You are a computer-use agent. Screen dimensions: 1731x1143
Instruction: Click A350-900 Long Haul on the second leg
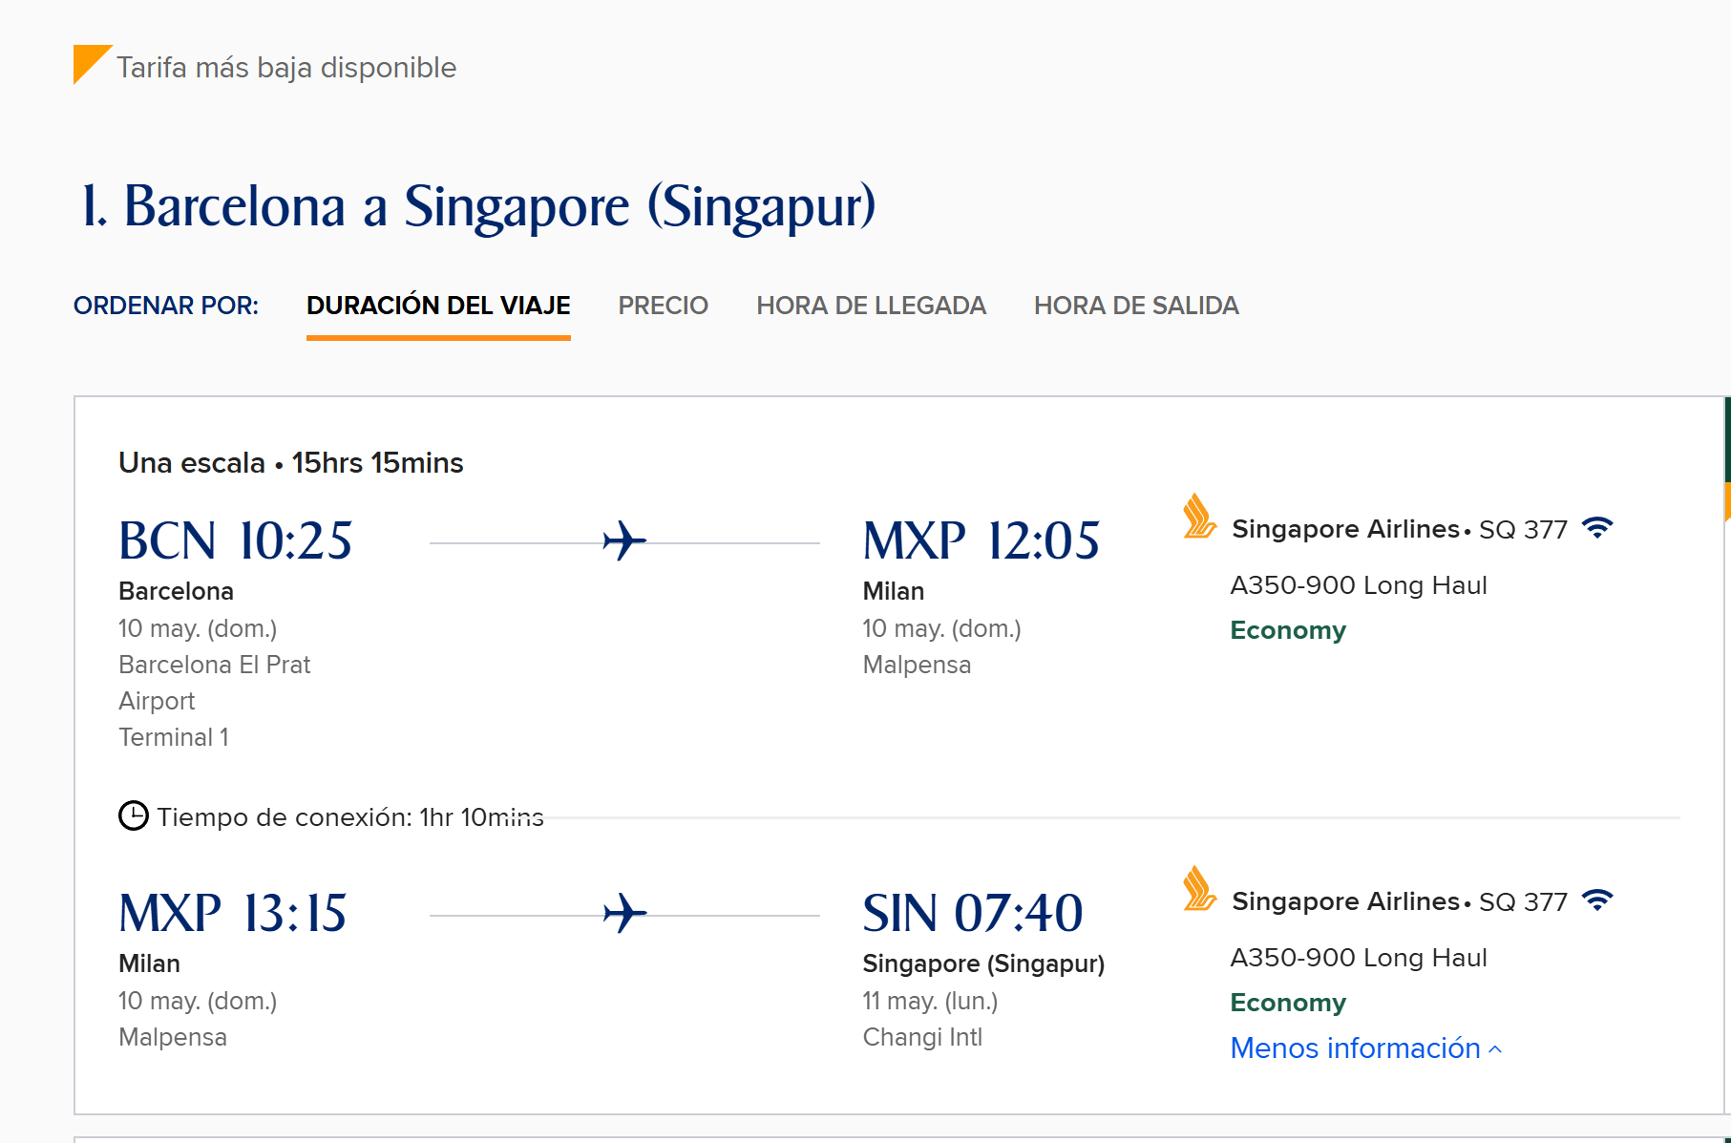click(x=1359, y=958)
